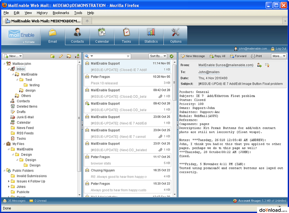
Task: Click the mailenable logo
Action: [x=21, y=35]
